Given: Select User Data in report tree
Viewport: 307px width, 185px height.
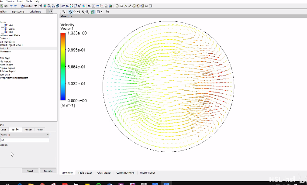Looking at the screenshot, I should 5,75.
